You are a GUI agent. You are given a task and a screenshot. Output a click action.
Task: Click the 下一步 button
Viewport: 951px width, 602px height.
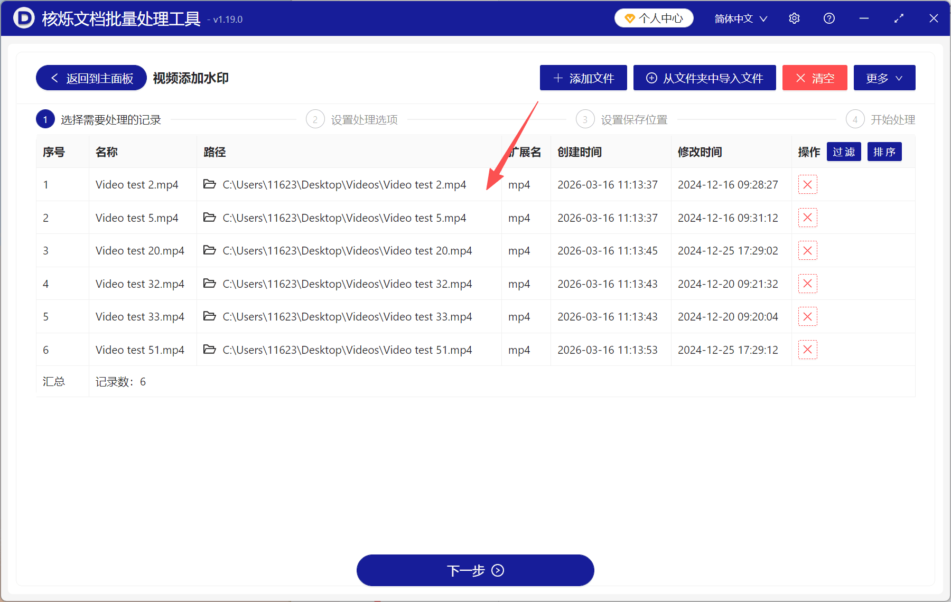[x=475, y=570]
